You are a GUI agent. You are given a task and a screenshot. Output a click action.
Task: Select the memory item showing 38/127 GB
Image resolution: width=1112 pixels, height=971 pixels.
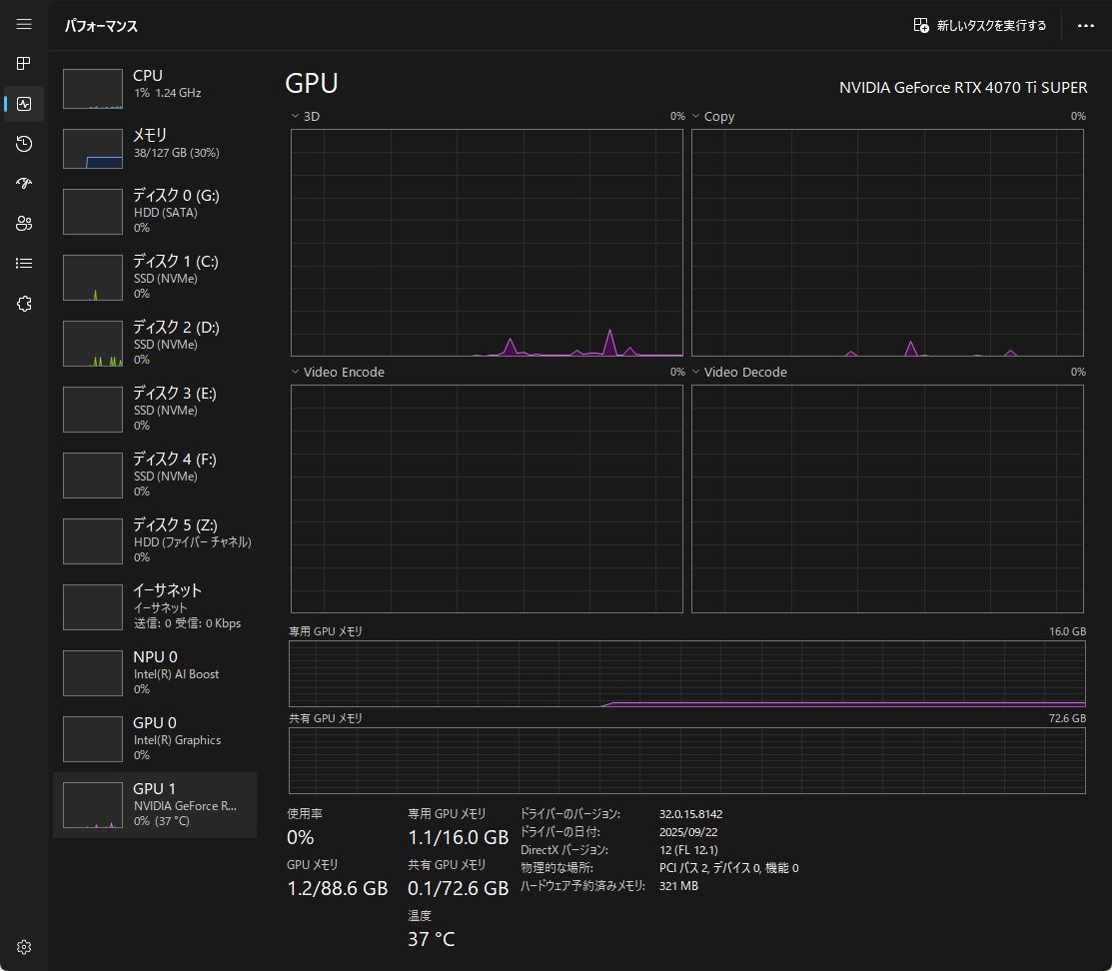(x=155, y=148)
